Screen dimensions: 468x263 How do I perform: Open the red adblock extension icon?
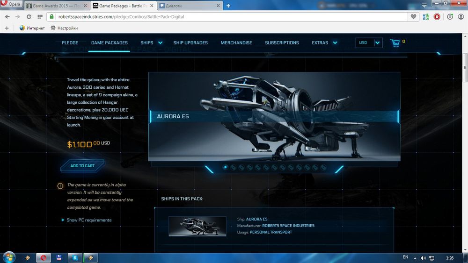pos(437,17)
